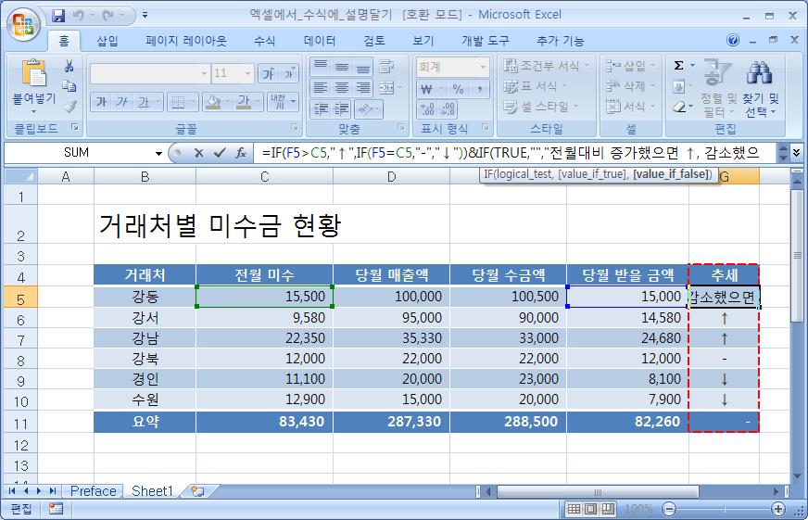
Task: Open the Formulas (수식) tab
Action: 265,41
